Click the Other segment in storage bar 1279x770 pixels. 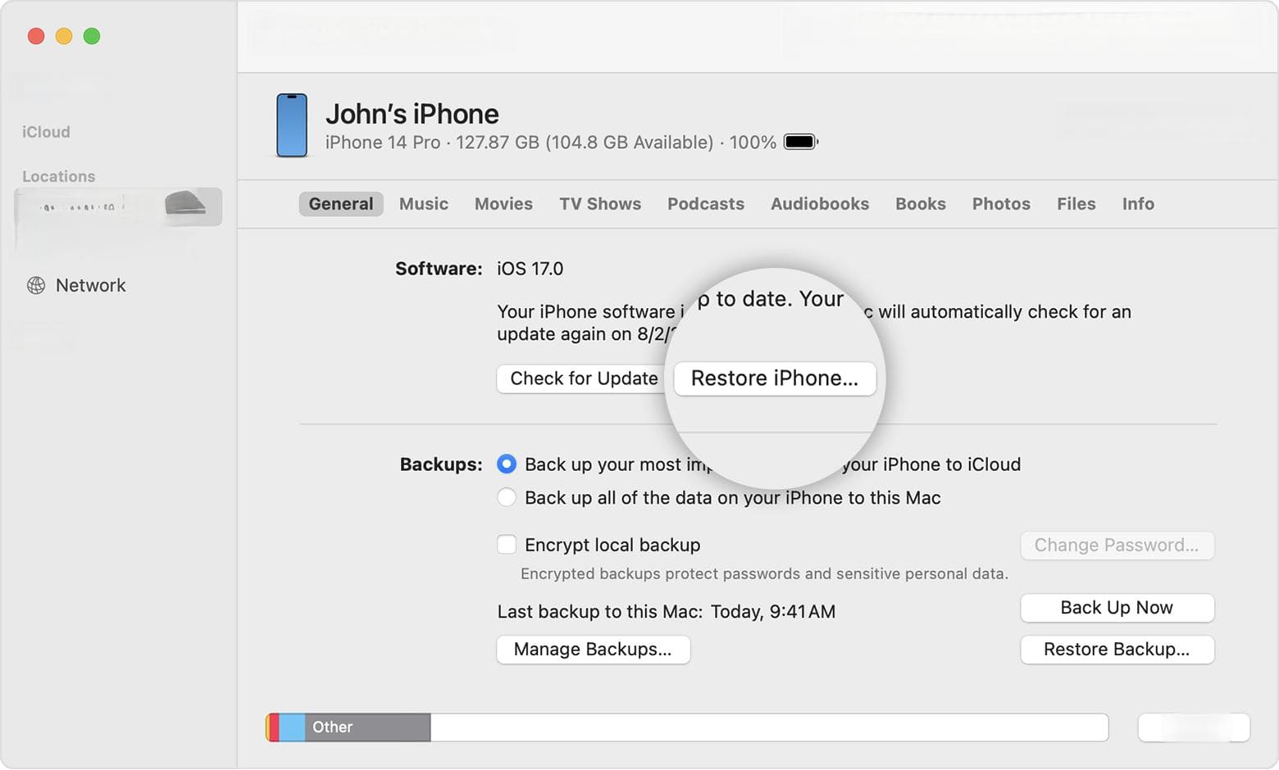[x=367, y=727]
